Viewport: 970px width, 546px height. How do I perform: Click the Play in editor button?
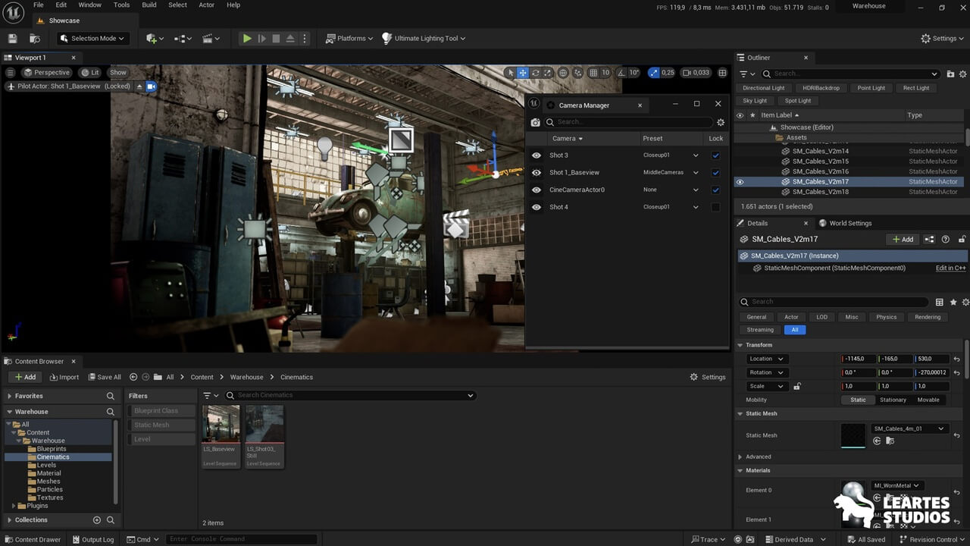[247, 39]
